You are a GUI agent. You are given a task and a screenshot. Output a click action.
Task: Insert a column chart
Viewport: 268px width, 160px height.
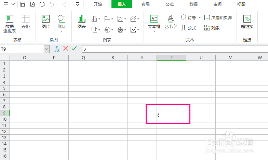pos(94,19)
